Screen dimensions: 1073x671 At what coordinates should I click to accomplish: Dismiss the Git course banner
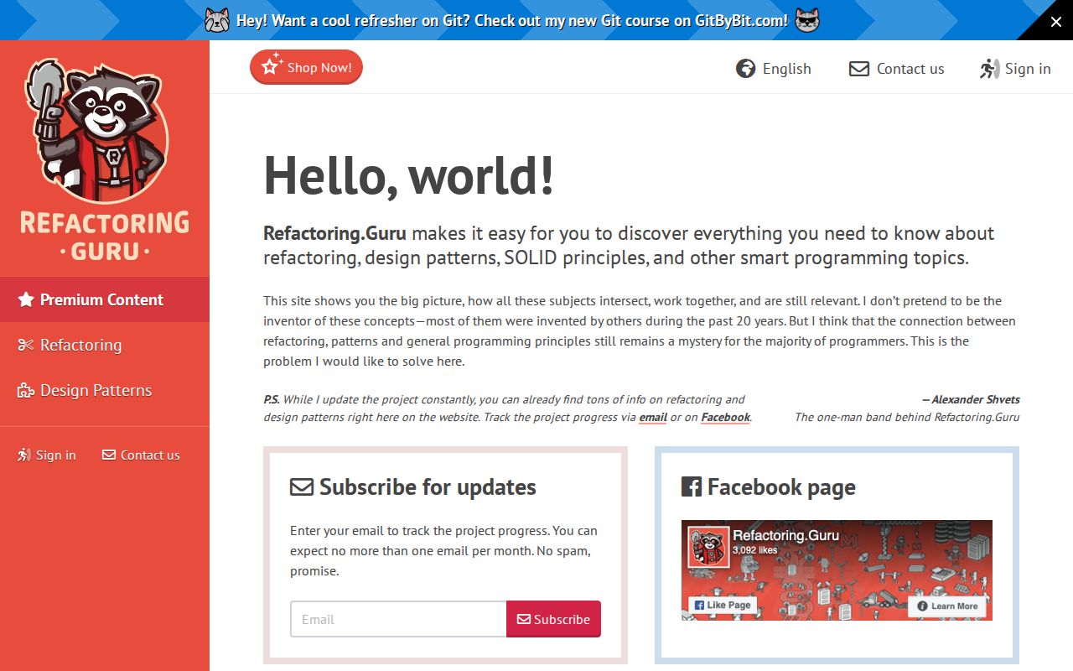click(1055, 22)
